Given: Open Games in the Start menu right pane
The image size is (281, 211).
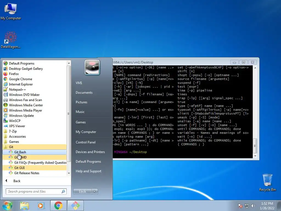Looking at the screenshot, I should (81, 122).
